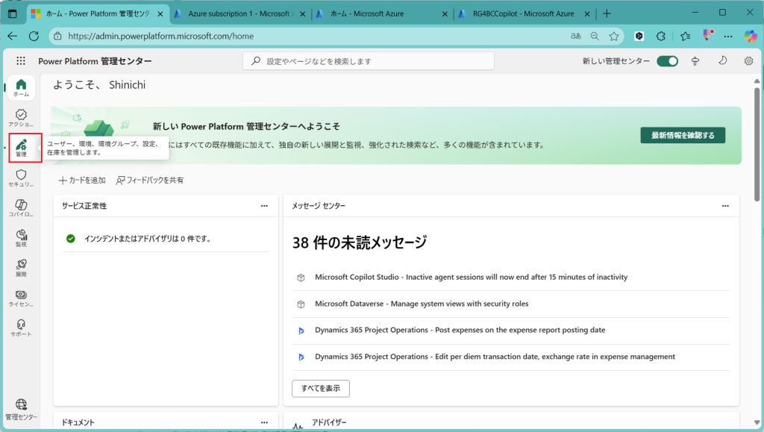Open tab actions menu icon

[x=13, y=13]
